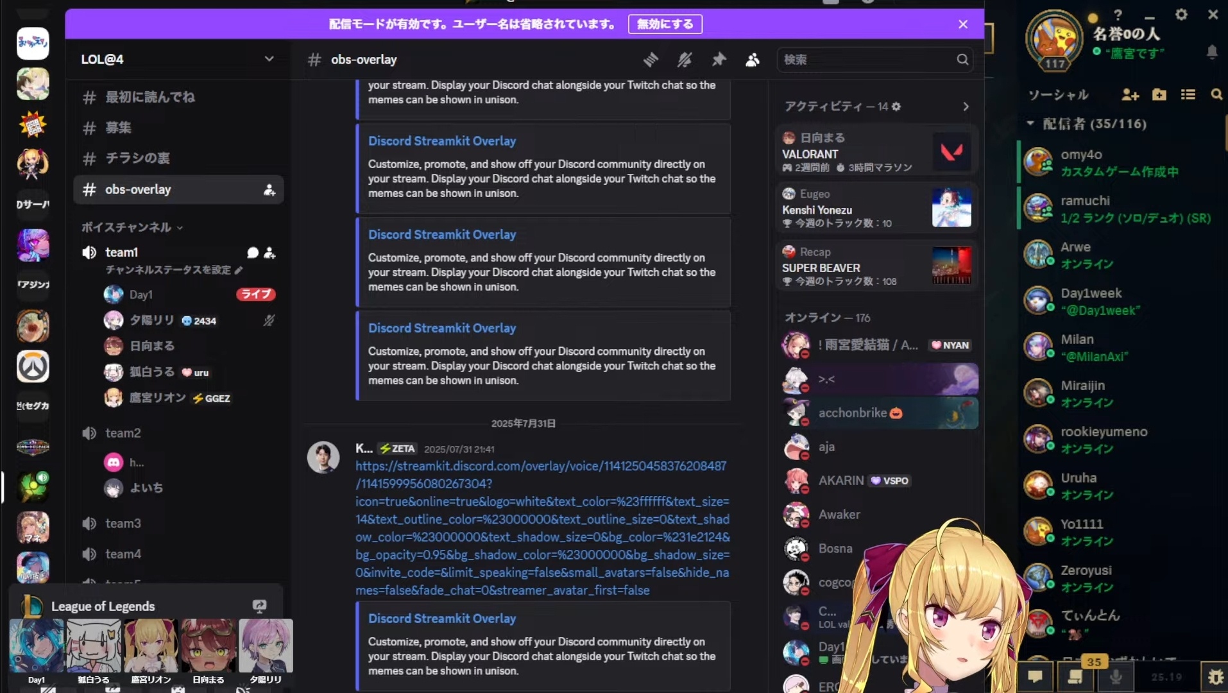The width and height of the screenshot is (1228, 693).
Task: Click the Overwatch server icon in sidebar
Action: tap(33, 367)
